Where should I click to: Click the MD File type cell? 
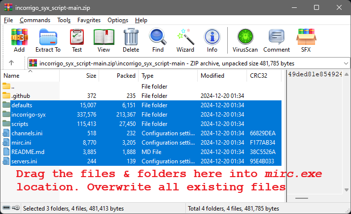click(x=151, y=152)
